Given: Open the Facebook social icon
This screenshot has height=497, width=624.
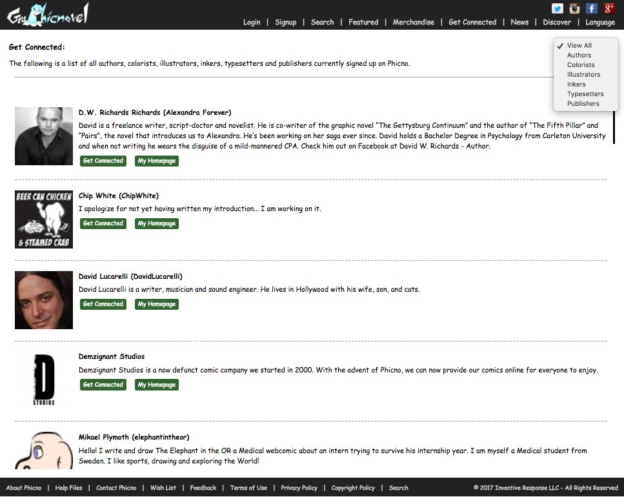Looking at the screenshot, I should pos(591,8).
